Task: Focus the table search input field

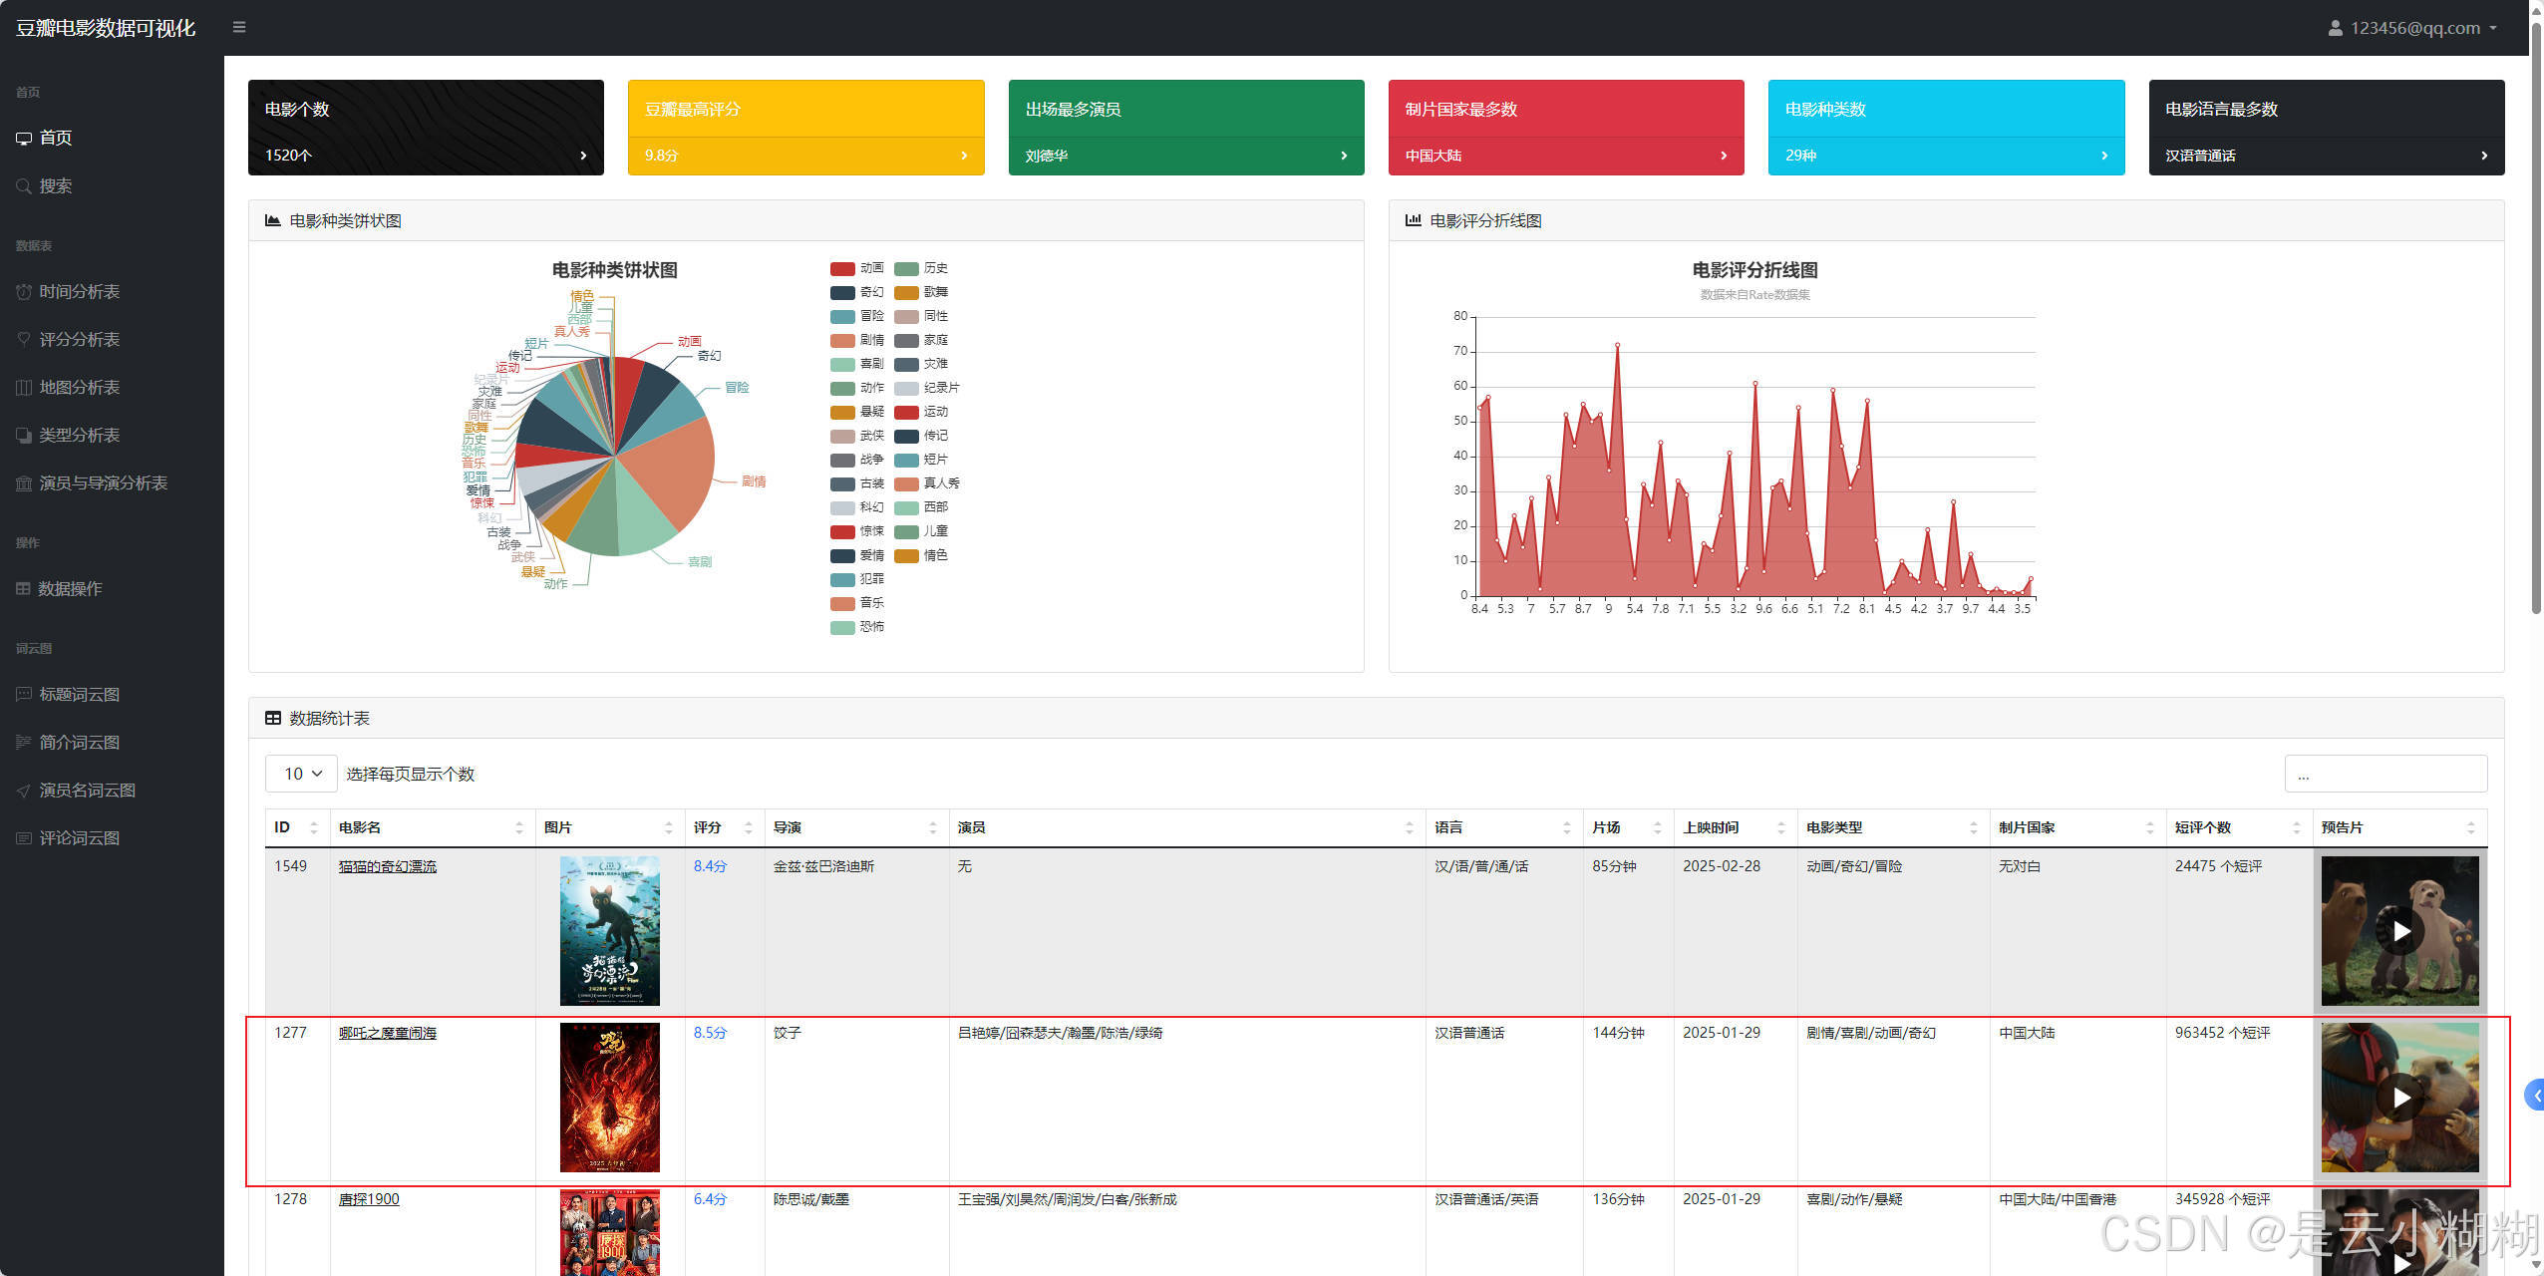Action: coord(2385,775)
